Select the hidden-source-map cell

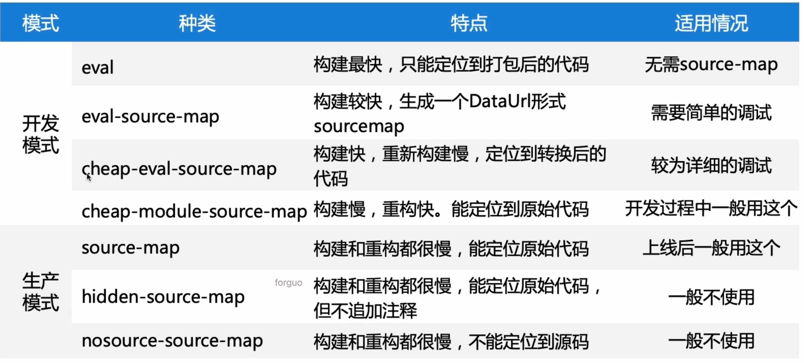pos(163,296)
